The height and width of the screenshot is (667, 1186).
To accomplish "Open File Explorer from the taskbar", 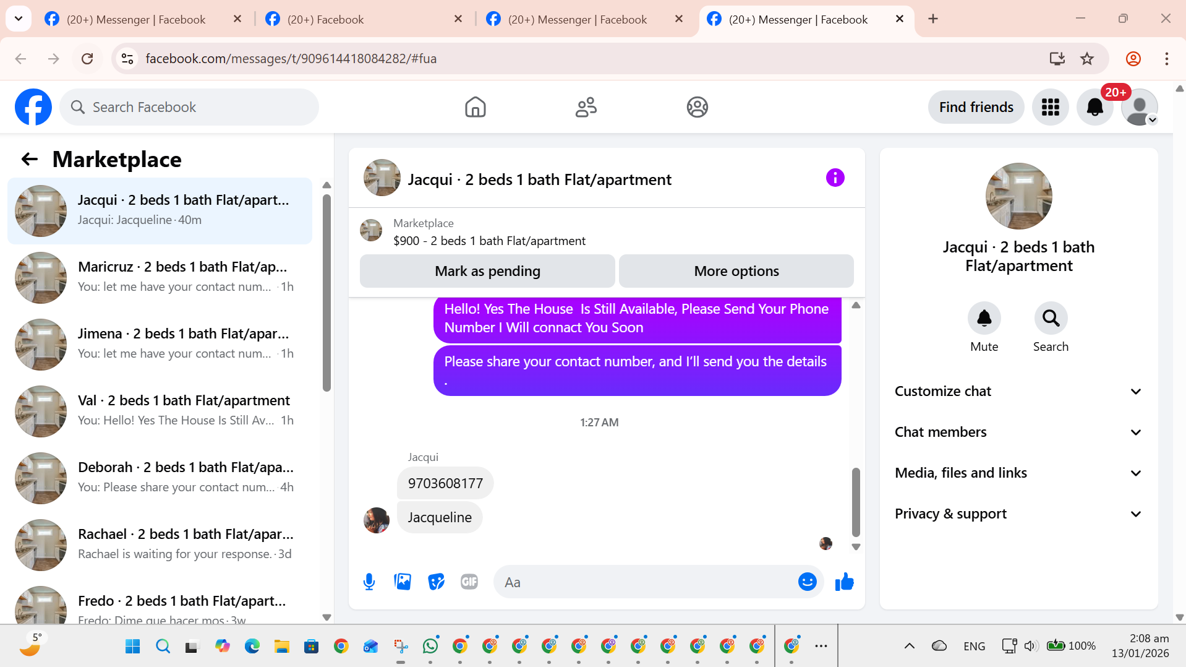I will (281, 646).
